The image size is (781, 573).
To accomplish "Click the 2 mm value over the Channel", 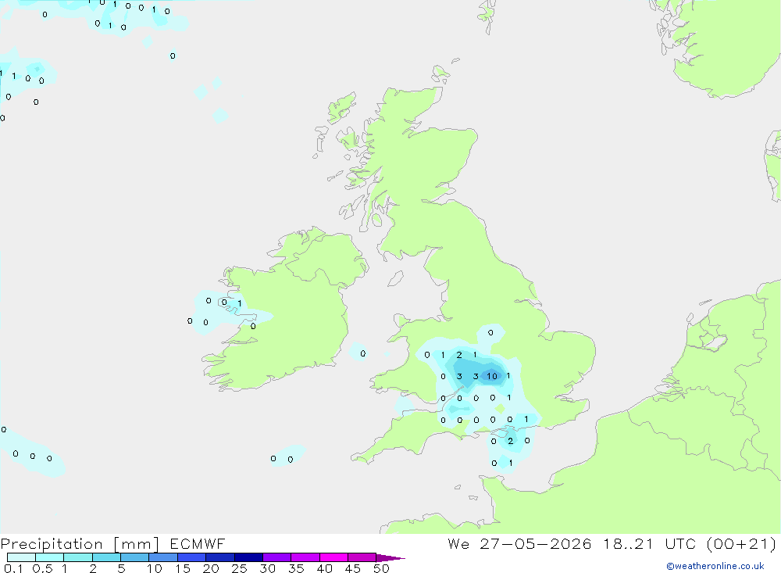I will [510, 441].
